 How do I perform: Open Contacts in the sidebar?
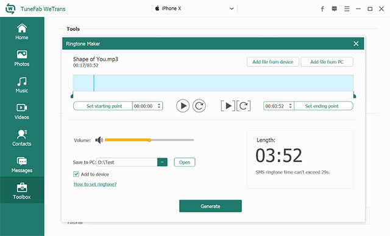22,138
